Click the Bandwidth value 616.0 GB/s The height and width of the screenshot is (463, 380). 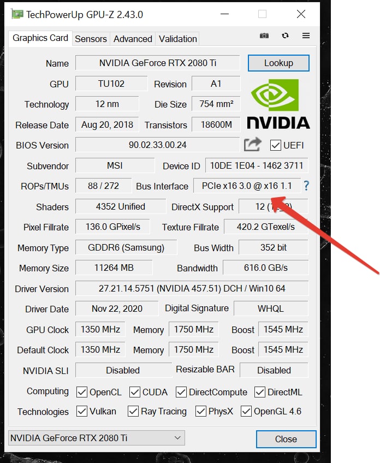(x=266, y=268)
